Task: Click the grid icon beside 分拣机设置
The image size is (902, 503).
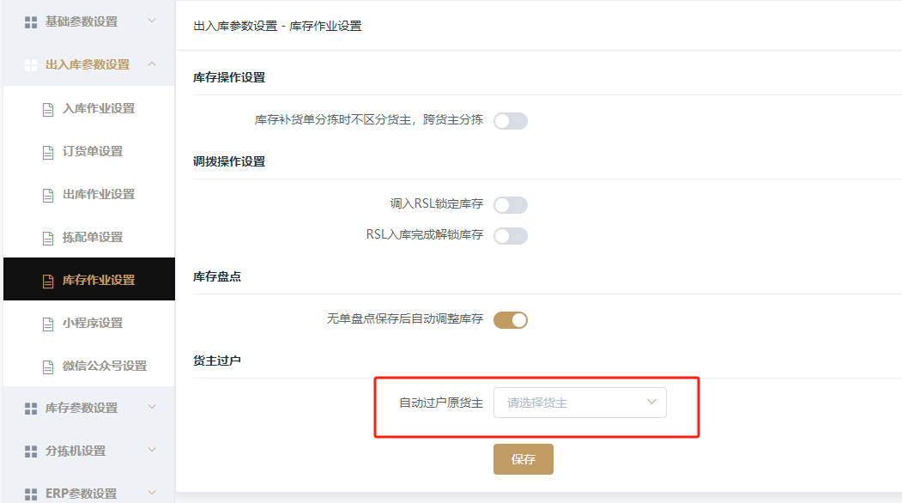Action: pyautogui.click(x=31, y=451)
